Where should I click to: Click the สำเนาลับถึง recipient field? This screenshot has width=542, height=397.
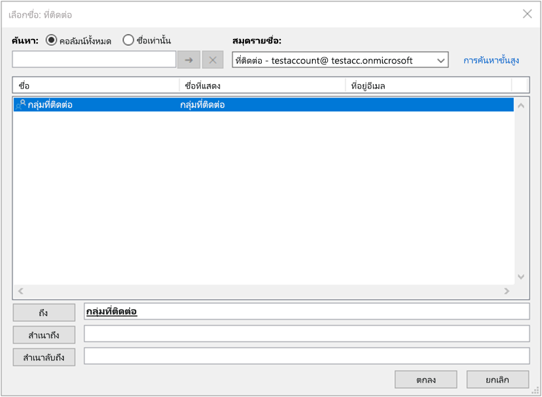point(307,356)
